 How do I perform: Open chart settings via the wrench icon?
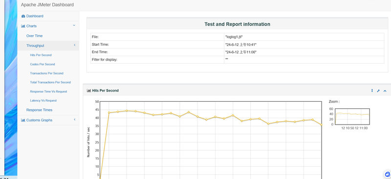tap(378, 91)
